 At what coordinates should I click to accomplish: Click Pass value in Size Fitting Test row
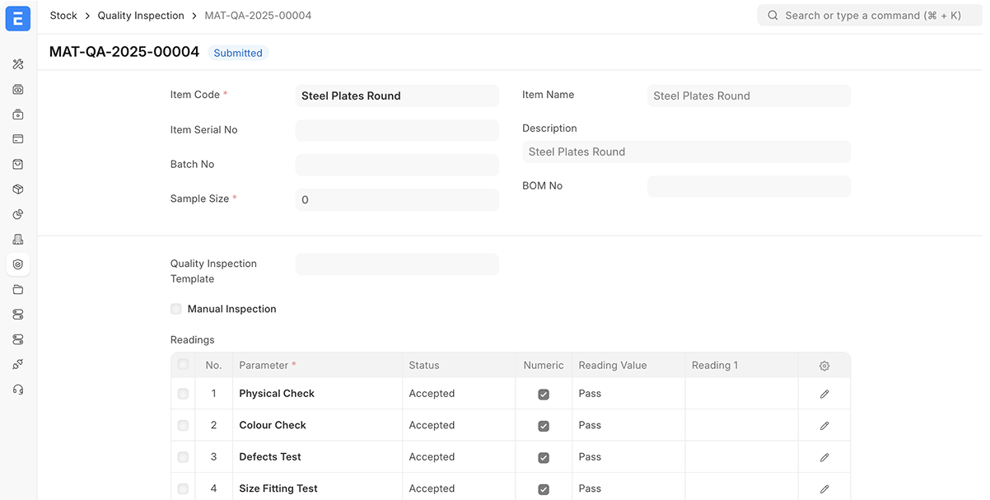[x=590, y=488]
